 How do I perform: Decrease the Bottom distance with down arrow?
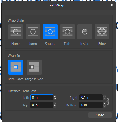[104, 106]
